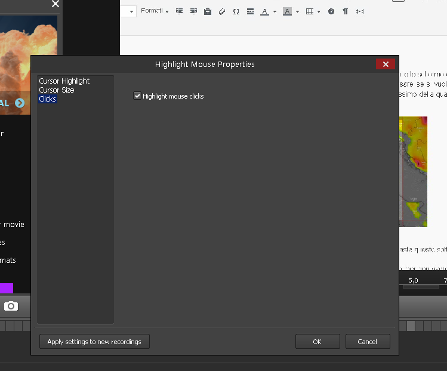Viewport: 447px width, 371px height.
Task: Select the Clicks item in the list
Action: tap(48, 99)
